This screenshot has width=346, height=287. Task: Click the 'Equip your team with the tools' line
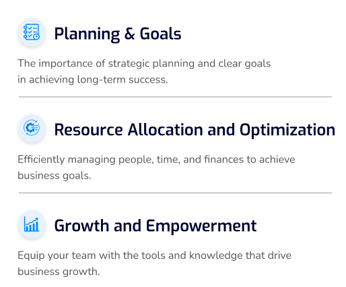tap(154, 255)
